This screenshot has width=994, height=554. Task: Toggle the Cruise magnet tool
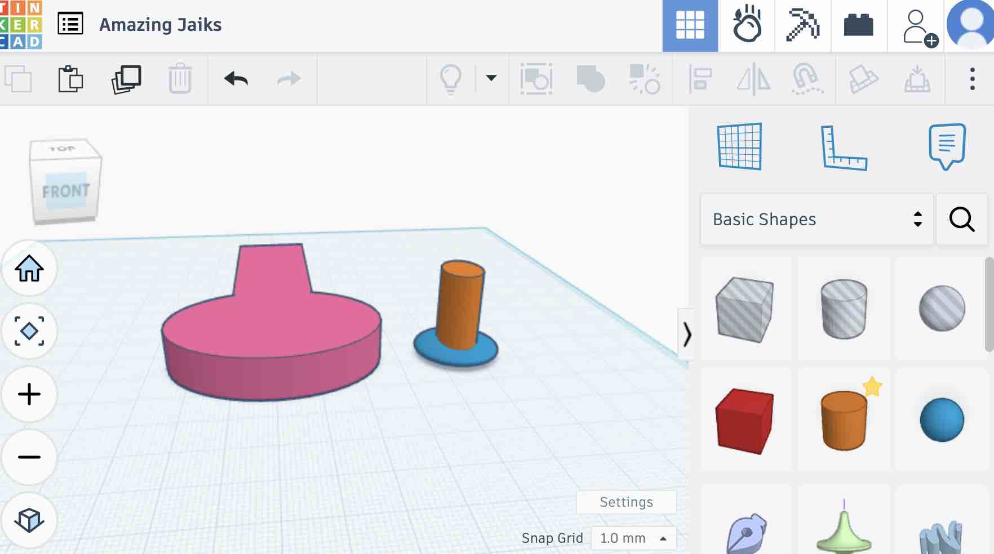[807, 79]
